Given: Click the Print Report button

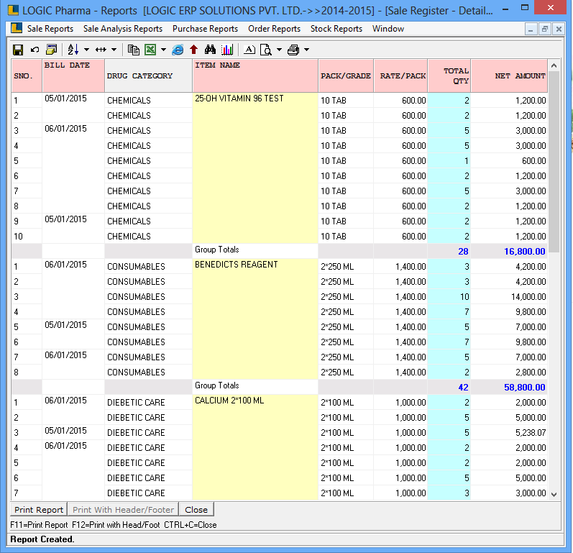Looking at the screenshot, I should (39, 510).
